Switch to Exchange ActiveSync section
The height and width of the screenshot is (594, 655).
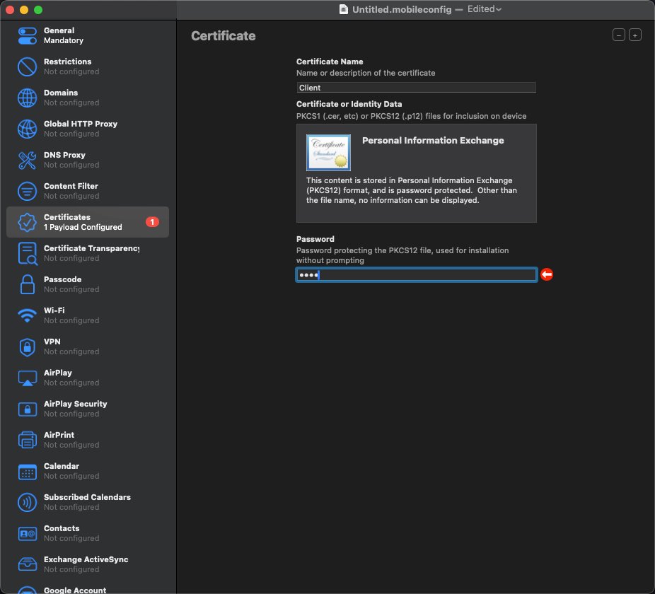pos(86,564)
